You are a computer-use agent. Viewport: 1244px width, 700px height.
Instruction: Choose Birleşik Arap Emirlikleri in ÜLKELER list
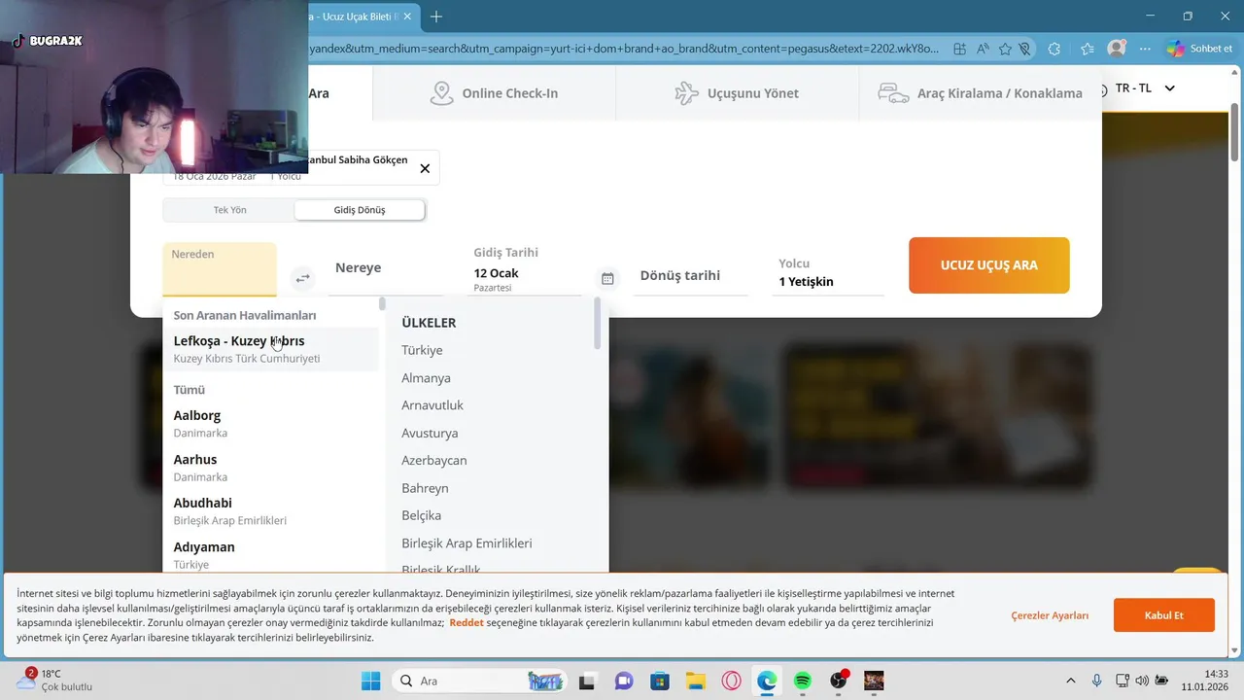click(466, 543)
